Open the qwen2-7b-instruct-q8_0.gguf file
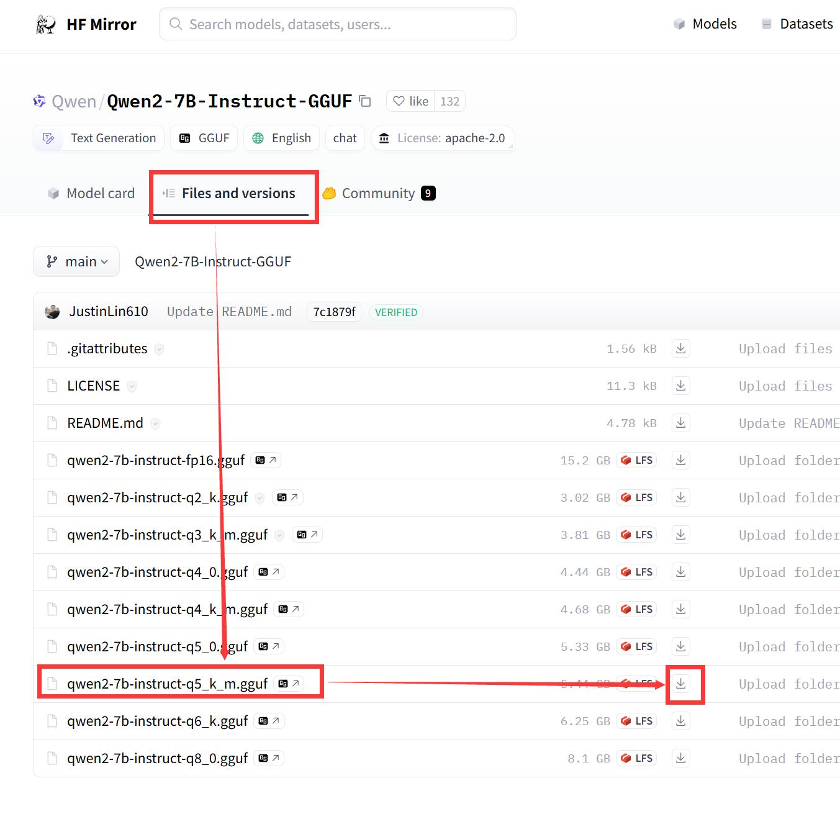The width and height of the screenshot is (840, 814). coord(157,759)
